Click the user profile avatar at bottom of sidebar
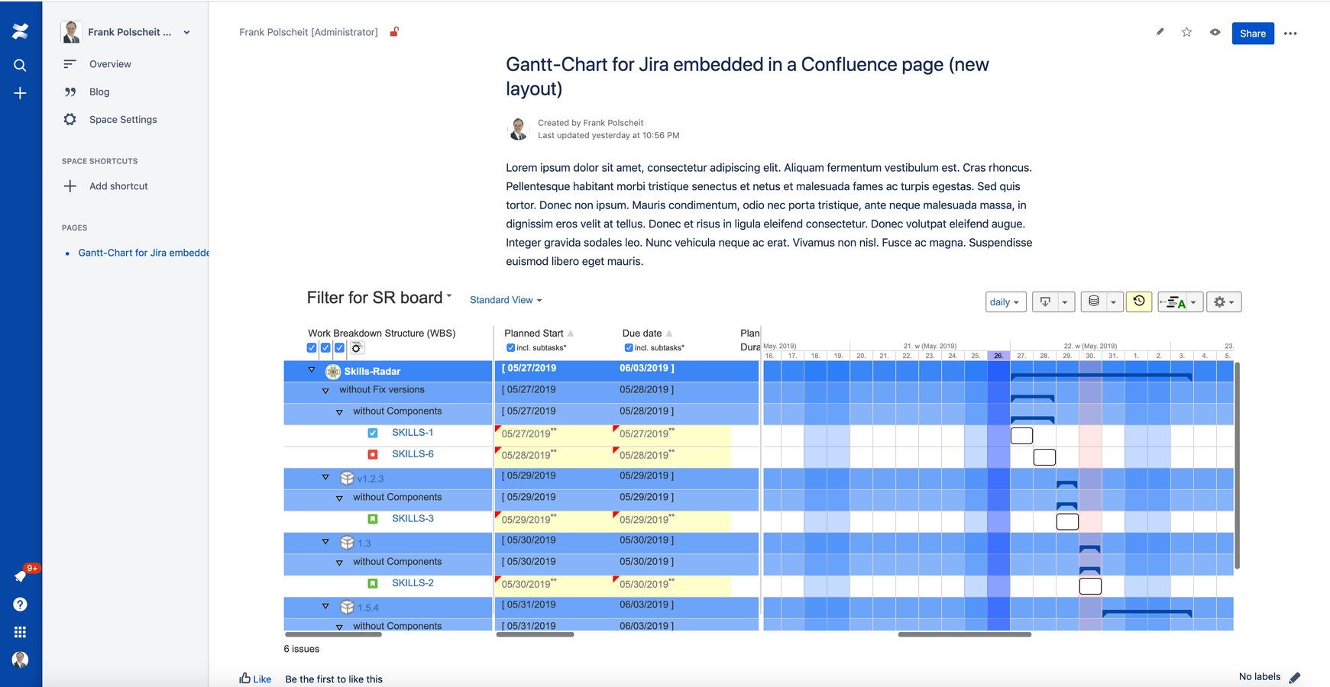 tap(21, 660)
